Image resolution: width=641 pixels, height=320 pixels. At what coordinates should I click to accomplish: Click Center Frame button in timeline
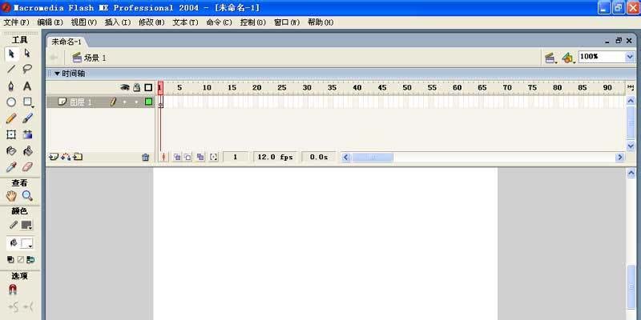tap(163, 157)
